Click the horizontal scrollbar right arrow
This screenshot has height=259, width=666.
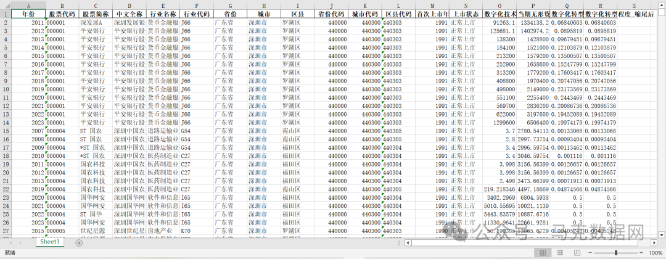[x=654, y=243]
